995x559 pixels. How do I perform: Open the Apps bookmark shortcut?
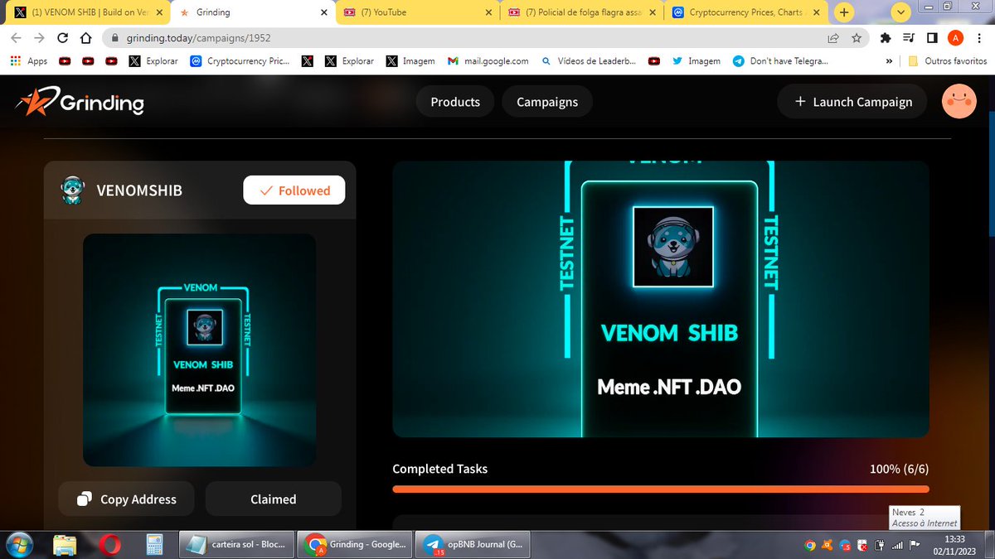point(28,60)
